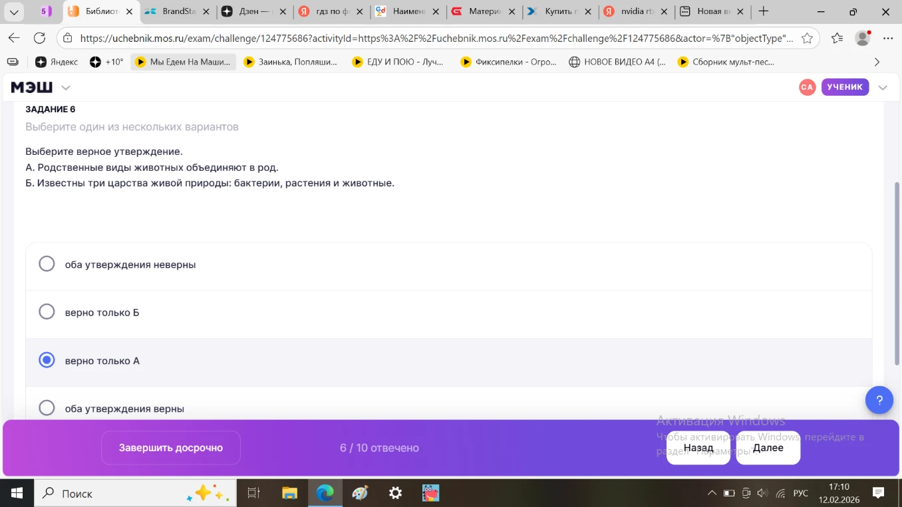Viewport: 902px width, 507px height.
Task: Select 'оба утверждения неверны' option
Action: (x=47, y=264)
